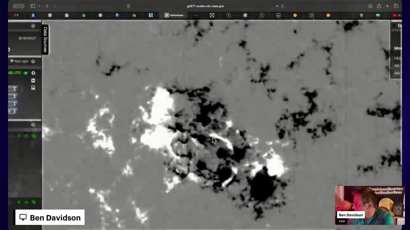Click the image download layer icon
The image size is (410, 230).
tap(33, 88)
